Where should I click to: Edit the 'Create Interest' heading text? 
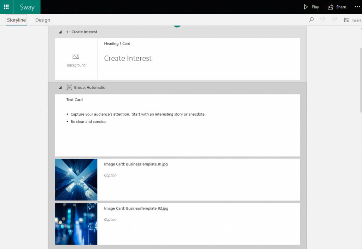[x=128, y=58]
